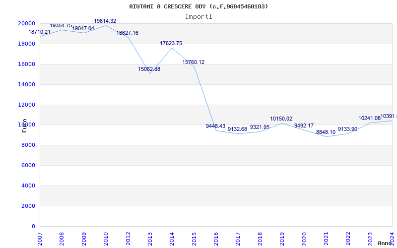397x248 pixels.
Task: Click the y-axis value 8000
Action: [28, 145]
